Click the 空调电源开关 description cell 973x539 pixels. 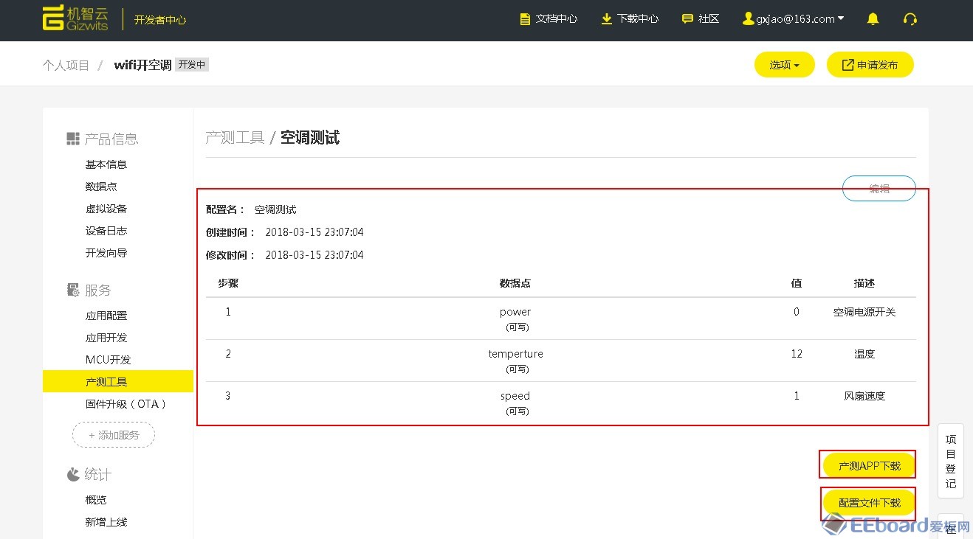(864, 312)
